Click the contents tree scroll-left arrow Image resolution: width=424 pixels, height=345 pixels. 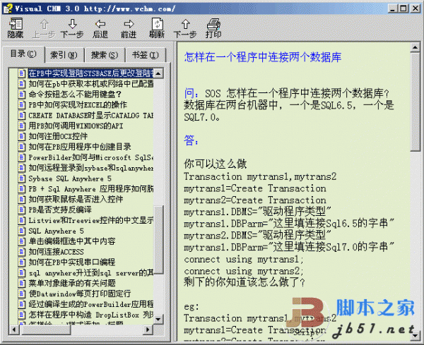(14, 329)
